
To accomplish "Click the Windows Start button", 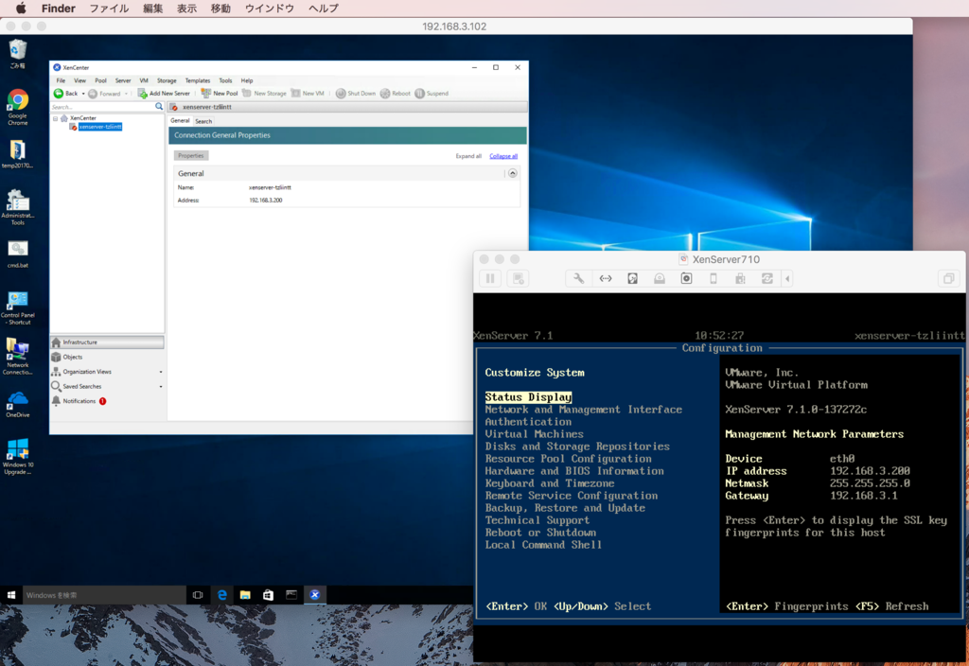I will [x=11, y=595].
